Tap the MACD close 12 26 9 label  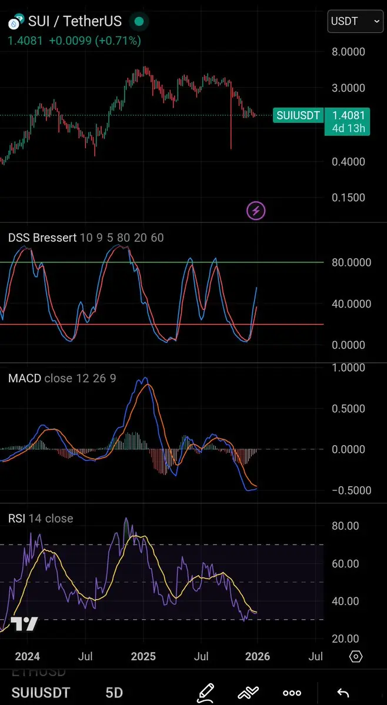62,379
